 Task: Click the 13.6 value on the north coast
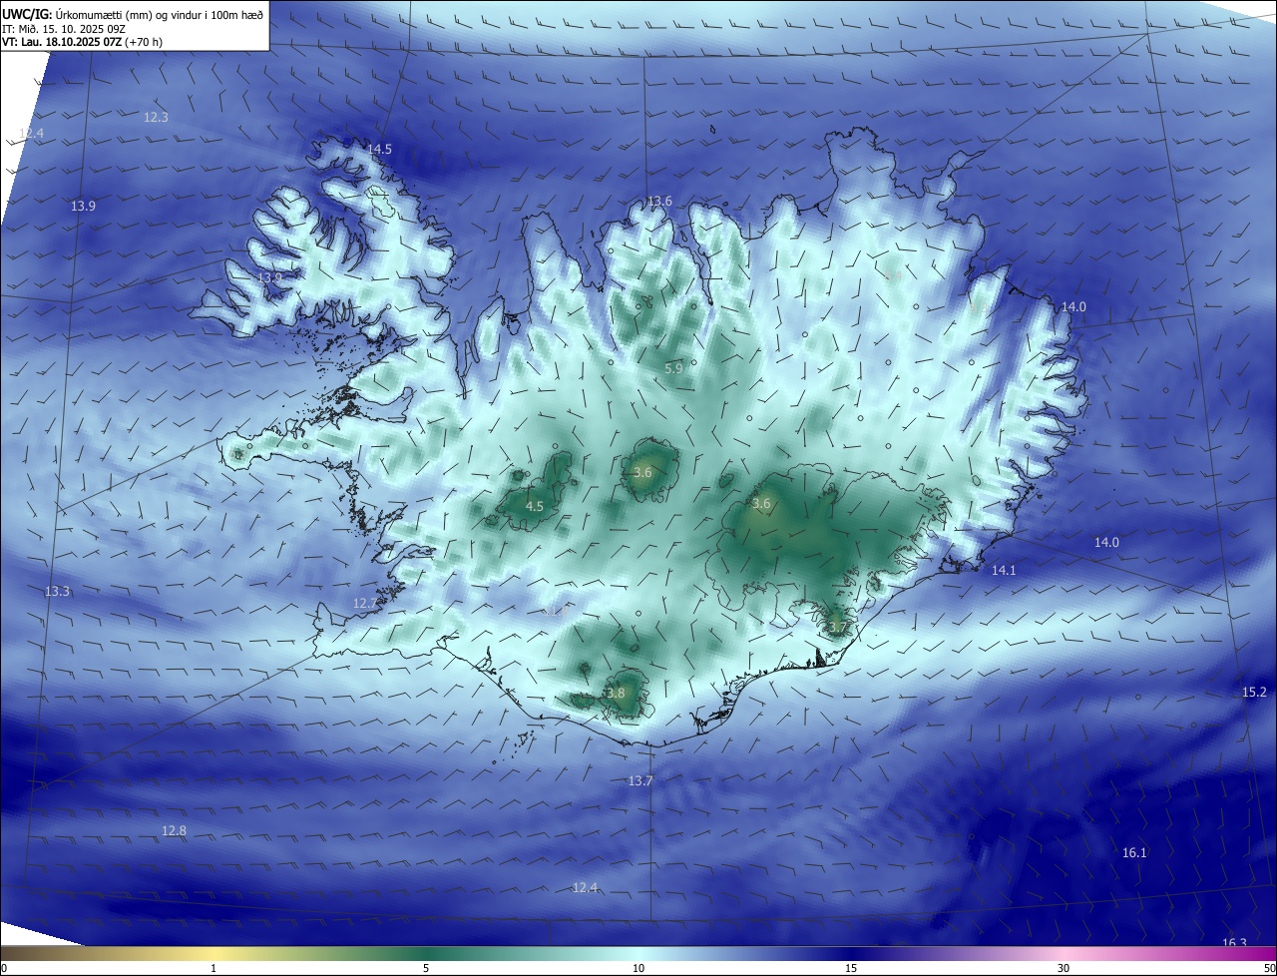point(659,202)
